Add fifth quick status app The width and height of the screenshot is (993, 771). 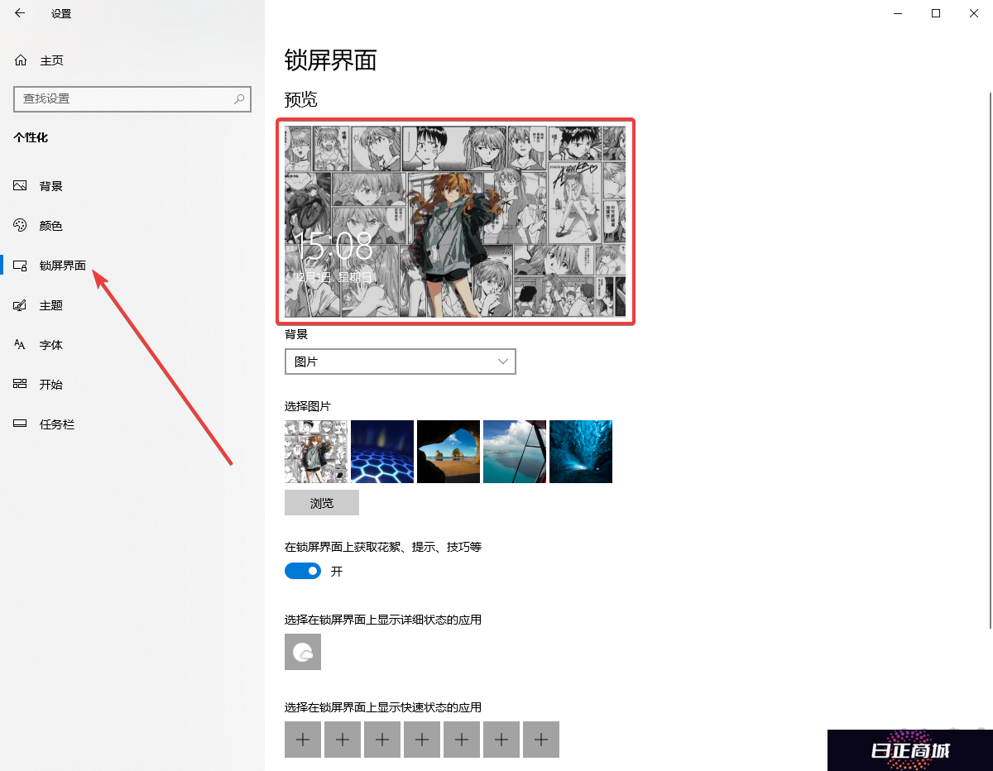click(x=462, y=740)
